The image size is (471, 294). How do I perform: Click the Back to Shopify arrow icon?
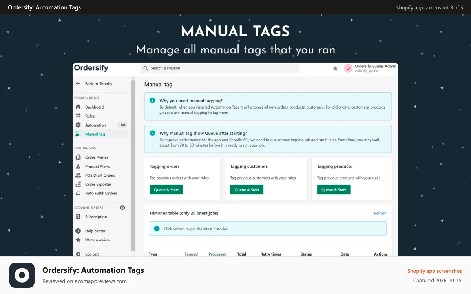pos(78,84)
